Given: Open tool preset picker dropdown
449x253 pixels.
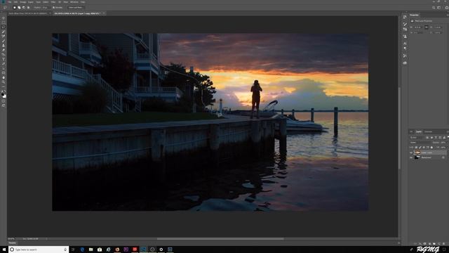Looking at the screenshot, I should tap(5, 8).
